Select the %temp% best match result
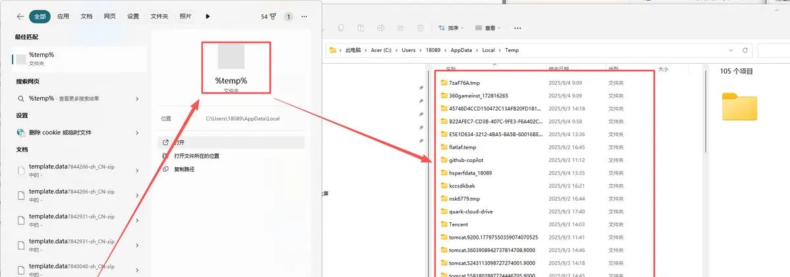790x277 pixels. [78, 59]
